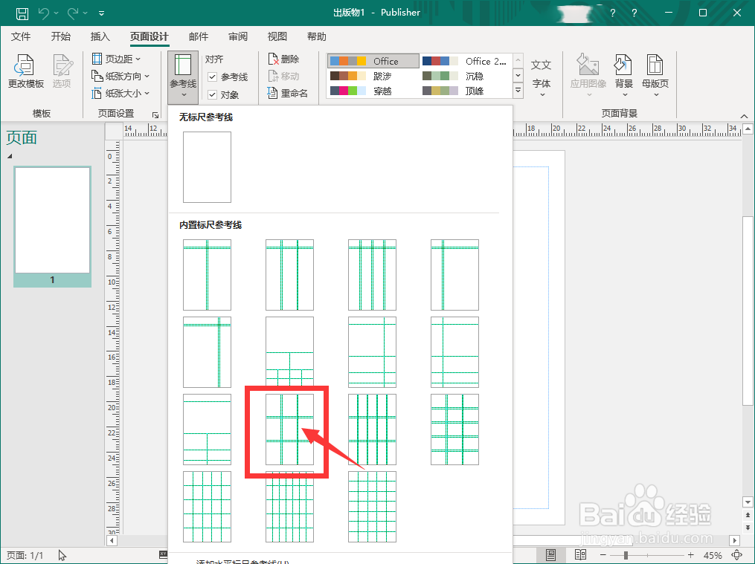Click vertical scrollbar up arrow
The height and width of the screenshot is (564, 755).
(748, 129)
